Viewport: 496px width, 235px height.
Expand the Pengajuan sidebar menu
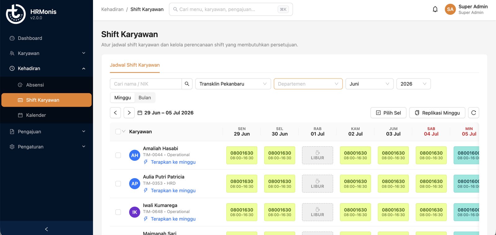46,131
